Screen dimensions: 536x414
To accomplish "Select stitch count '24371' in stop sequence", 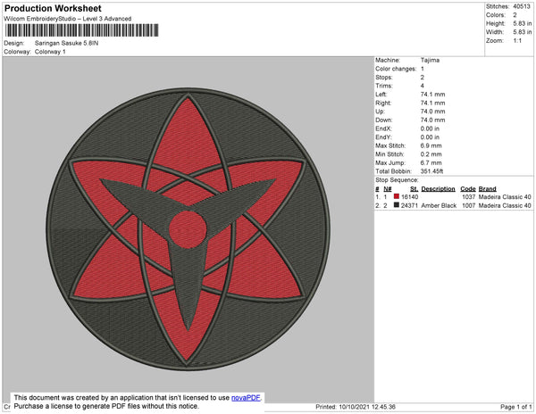I will tap(409, 205).
